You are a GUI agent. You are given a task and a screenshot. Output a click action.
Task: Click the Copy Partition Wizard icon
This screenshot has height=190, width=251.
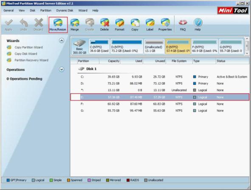point(9,47)
